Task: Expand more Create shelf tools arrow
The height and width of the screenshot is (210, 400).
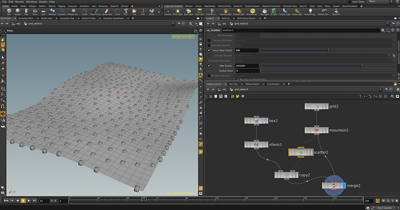Action: click(159, 12)
